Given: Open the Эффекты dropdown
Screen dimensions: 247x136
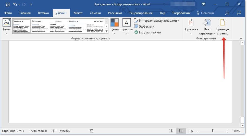Looking at the screenshot, I should click(144, 27).
